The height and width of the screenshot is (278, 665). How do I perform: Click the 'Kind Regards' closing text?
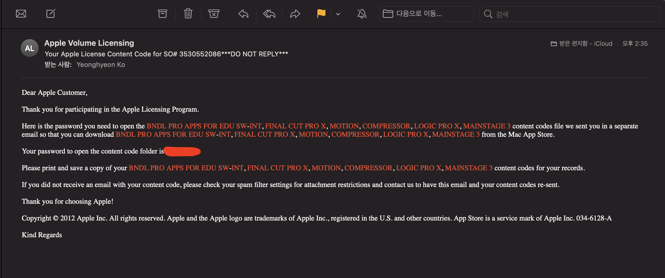click(x=42, y=235)
